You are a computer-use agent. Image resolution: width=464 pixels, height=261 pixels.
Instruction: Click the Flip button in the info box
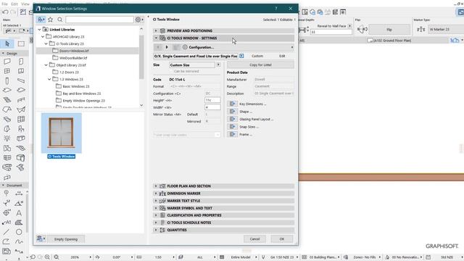(x=389, y=30)
